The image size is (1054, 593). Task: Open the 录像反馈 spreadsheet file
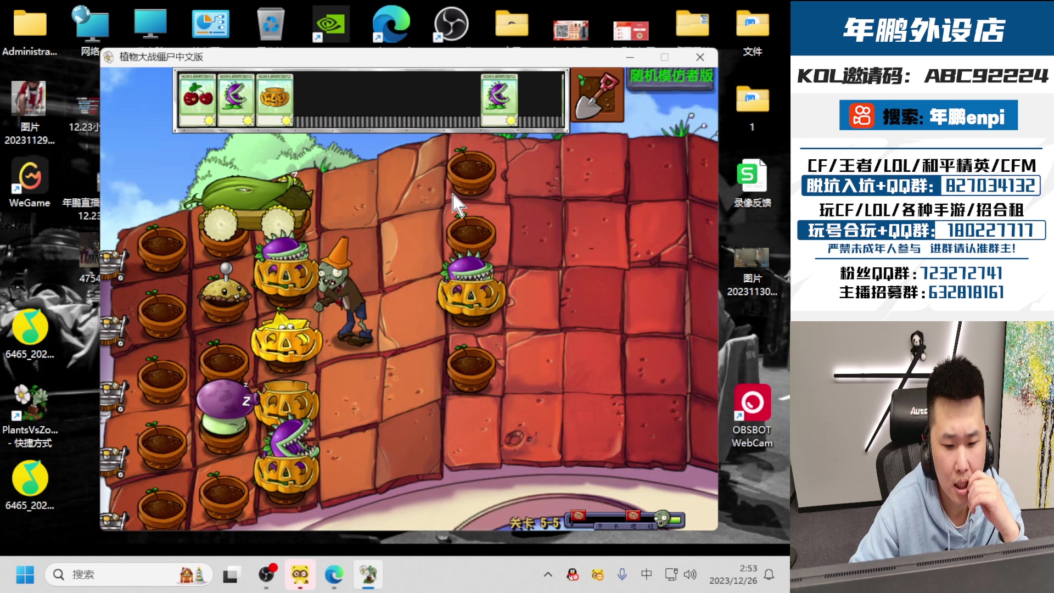click(752, 183)
